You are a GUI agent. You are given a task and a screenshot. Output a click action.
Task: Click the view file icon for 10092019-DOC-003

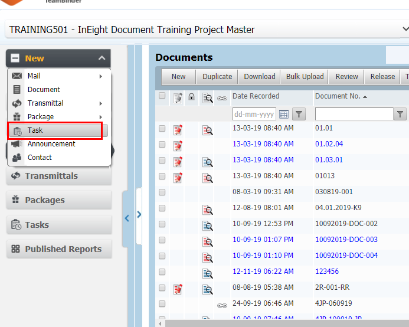pyautogui.click(x=208, y=241)
